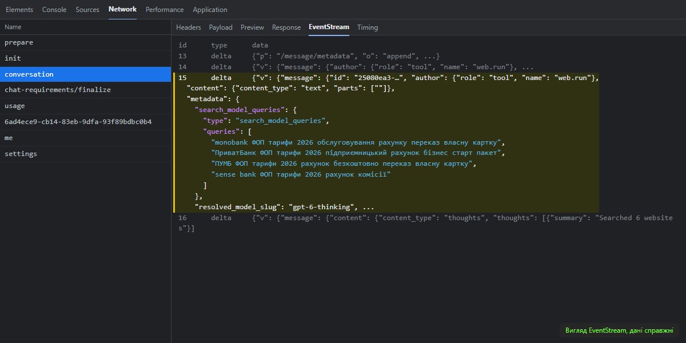Click the ПриватБанк ФОП тарифи query string
Screen dimensions: 686x343
pos(358,153)
